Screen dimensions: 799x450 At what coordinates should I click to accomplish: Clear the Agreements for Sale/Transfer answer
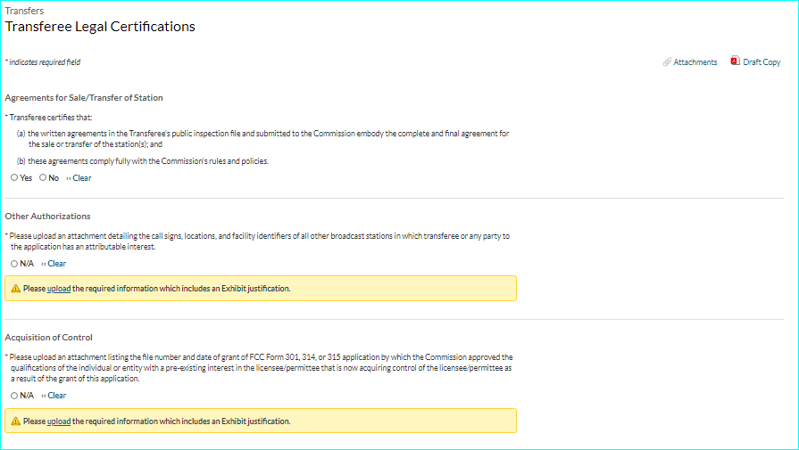pyautogui.click(x=79, y=178)
